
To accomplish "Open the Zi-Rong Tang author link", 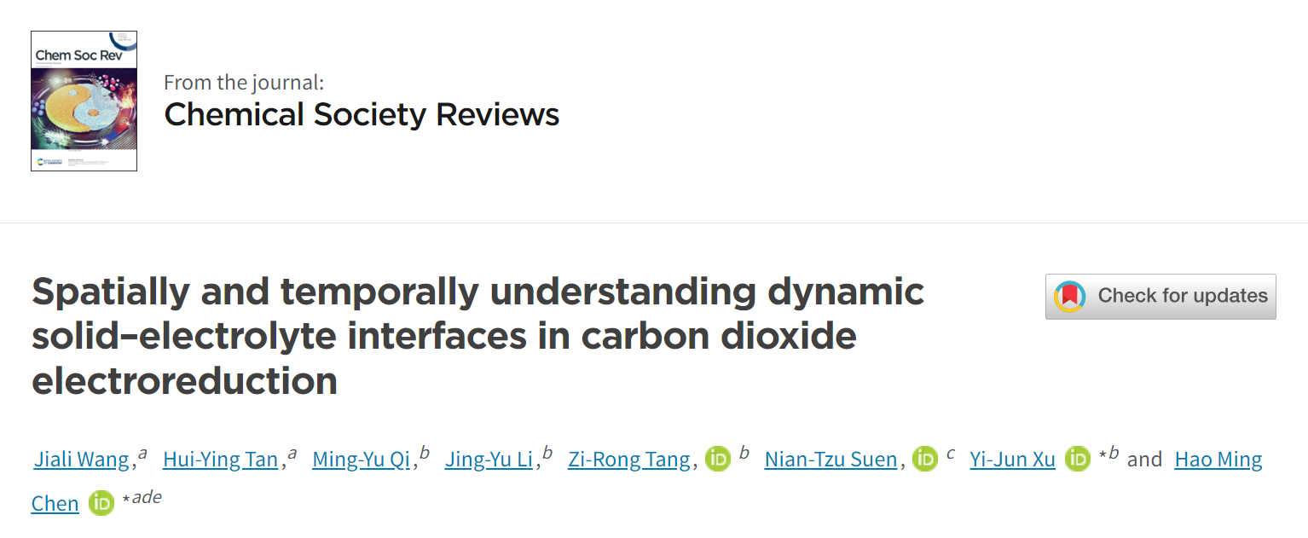I will pyautogui.click(x=629, y=460).
